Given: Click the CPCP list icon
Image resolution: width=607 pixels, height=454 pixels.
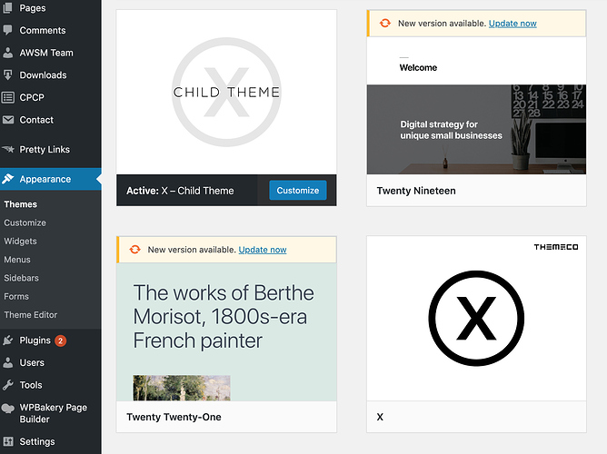Looking at the screenshot, I should coord(8,97).
